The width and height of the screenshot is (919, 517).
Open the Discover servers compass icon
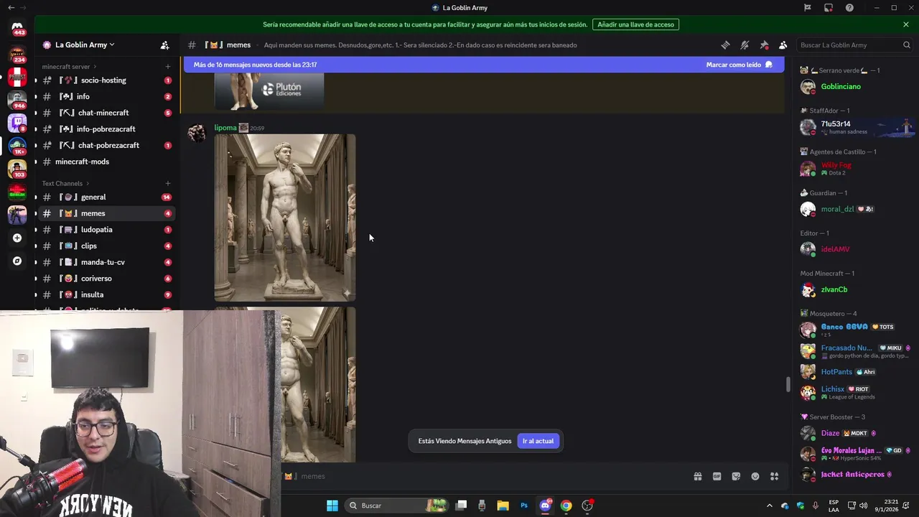point(17,261)
